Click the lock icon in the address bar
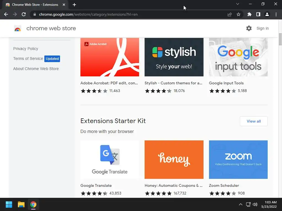Viewport: 282px width, 211px height. coord(35,14)
